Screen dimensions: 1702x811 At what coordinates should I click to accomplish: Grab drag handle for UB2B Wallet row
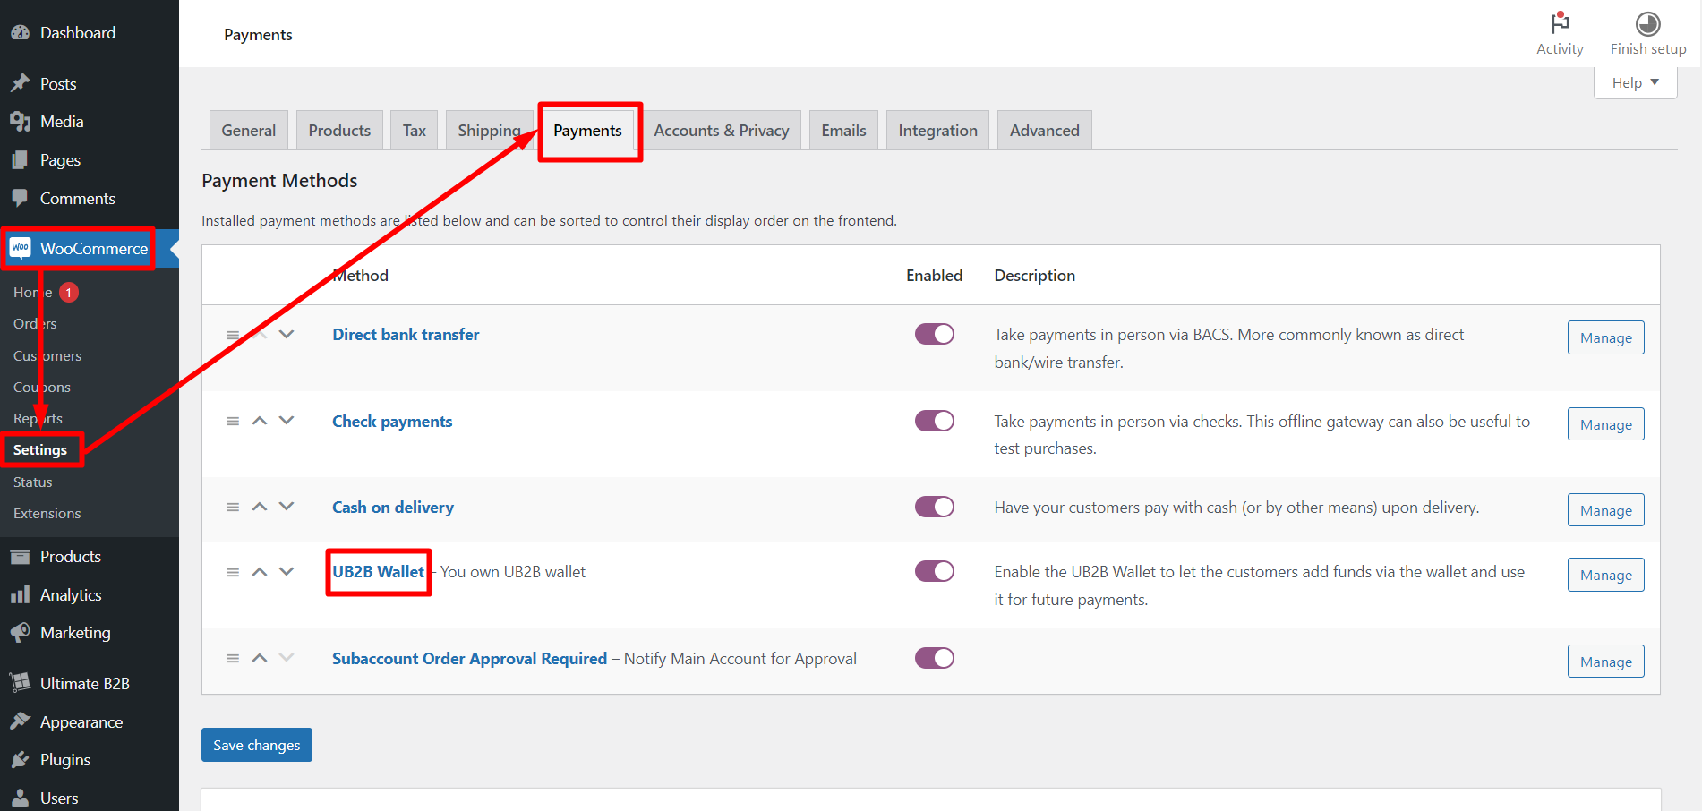click(x=233, y=572)
